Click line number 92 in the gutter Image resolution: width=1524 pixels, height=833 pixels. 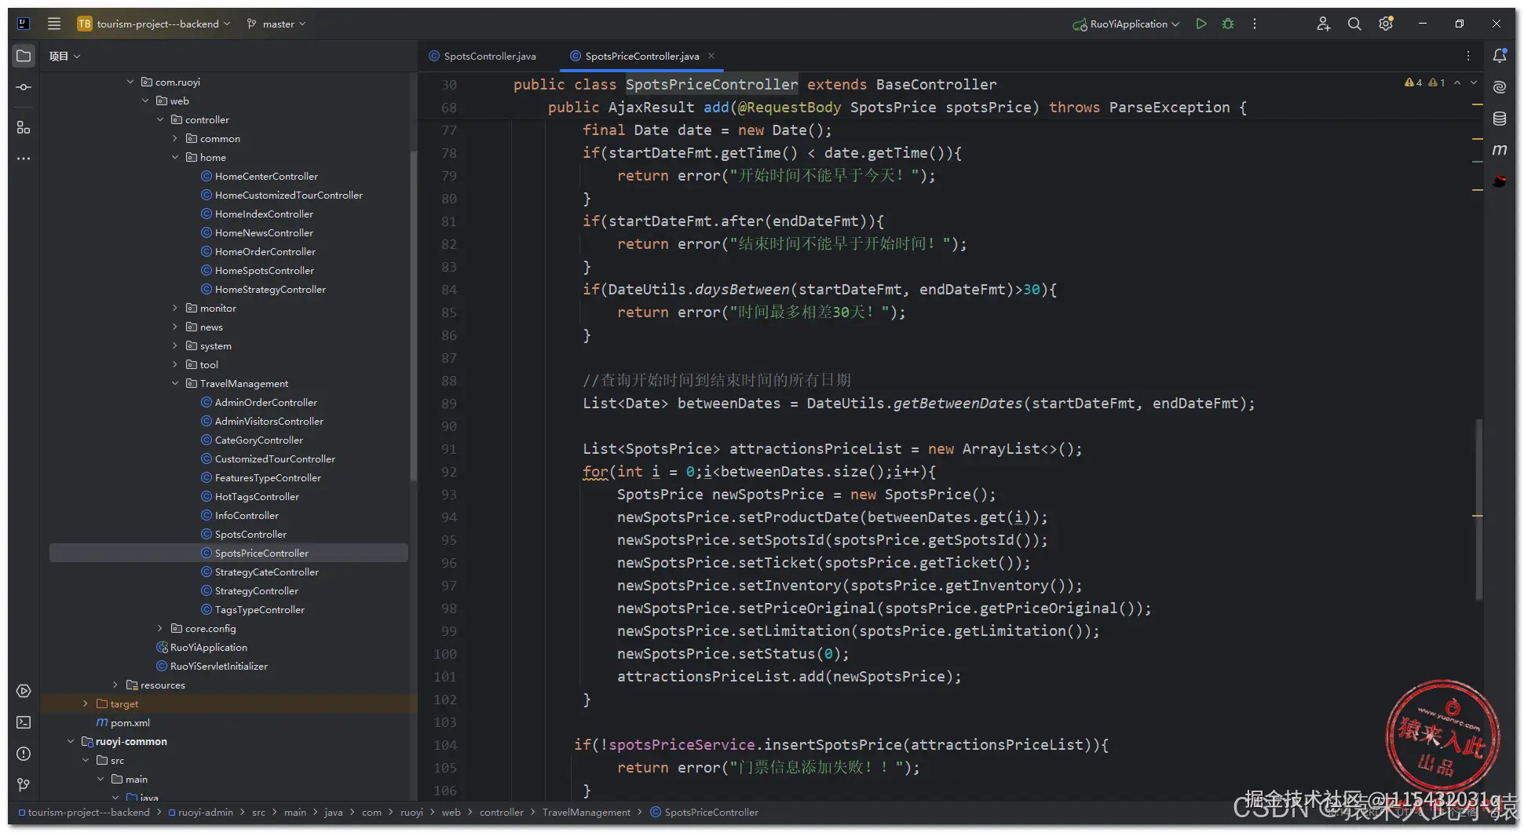coord(448,472)
